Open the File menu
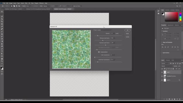 [4, 3]
